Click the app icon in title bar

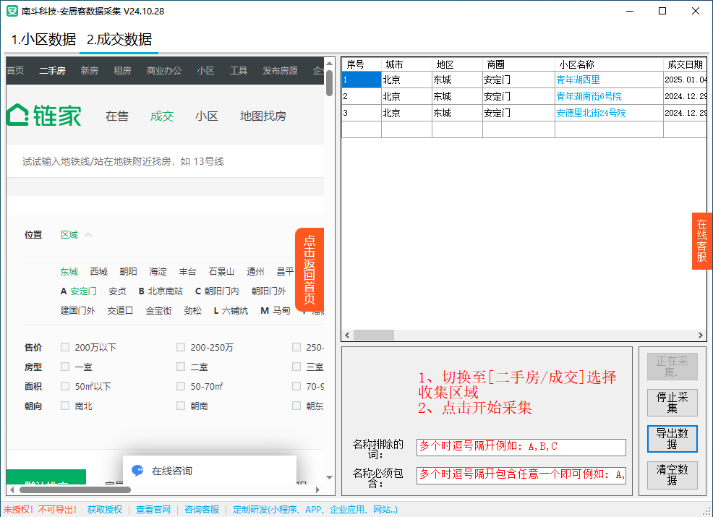(x=12, y=11)
